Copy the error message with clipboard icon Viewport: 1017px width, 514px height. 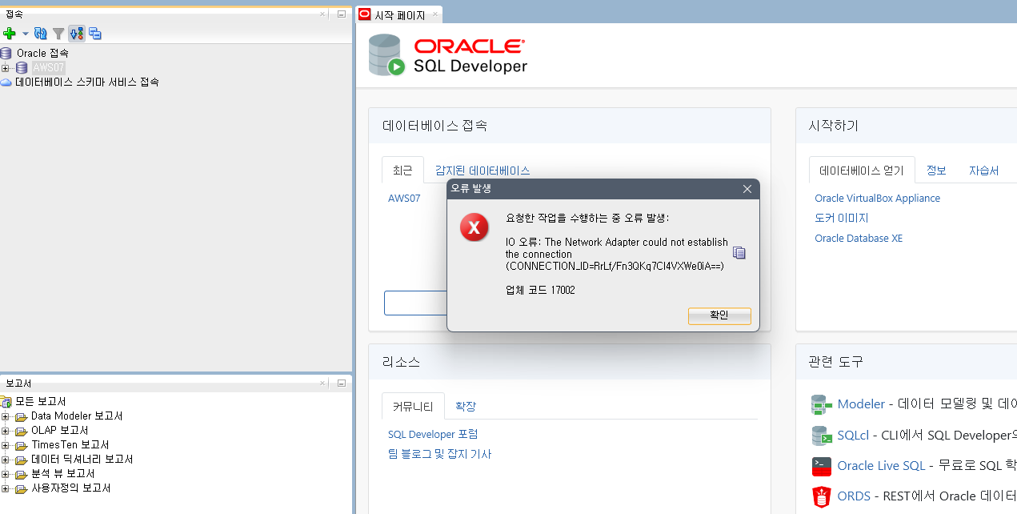pyautogui.click(x=739, y=252)
